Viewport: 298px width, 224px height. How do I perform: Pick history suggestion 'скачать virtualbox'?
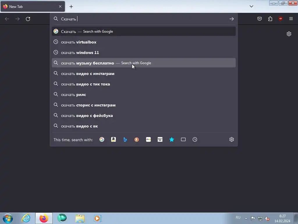144,42
